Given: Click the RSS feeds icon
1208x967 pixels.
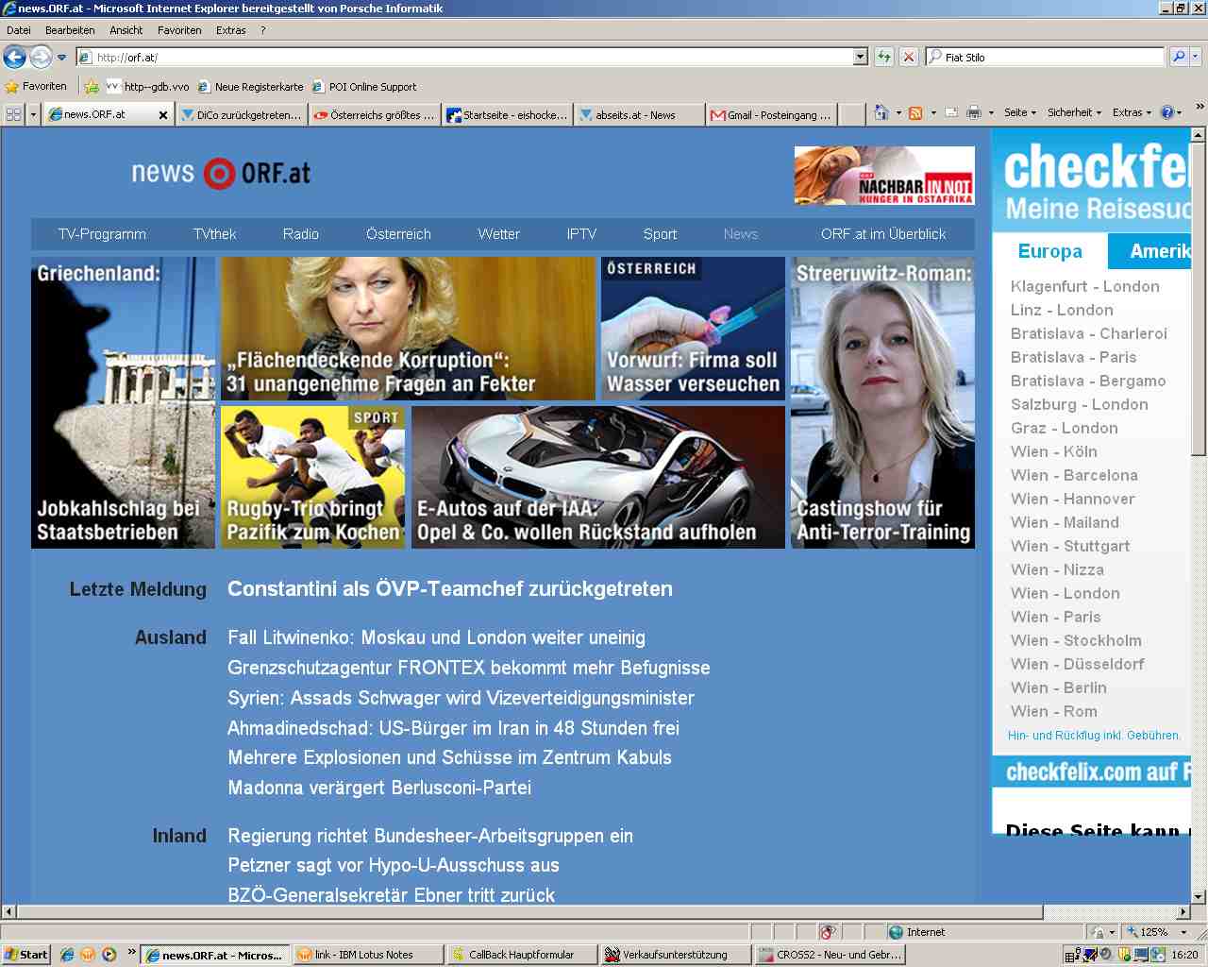Looking at the screenshot, I should (x=915, y=113).
